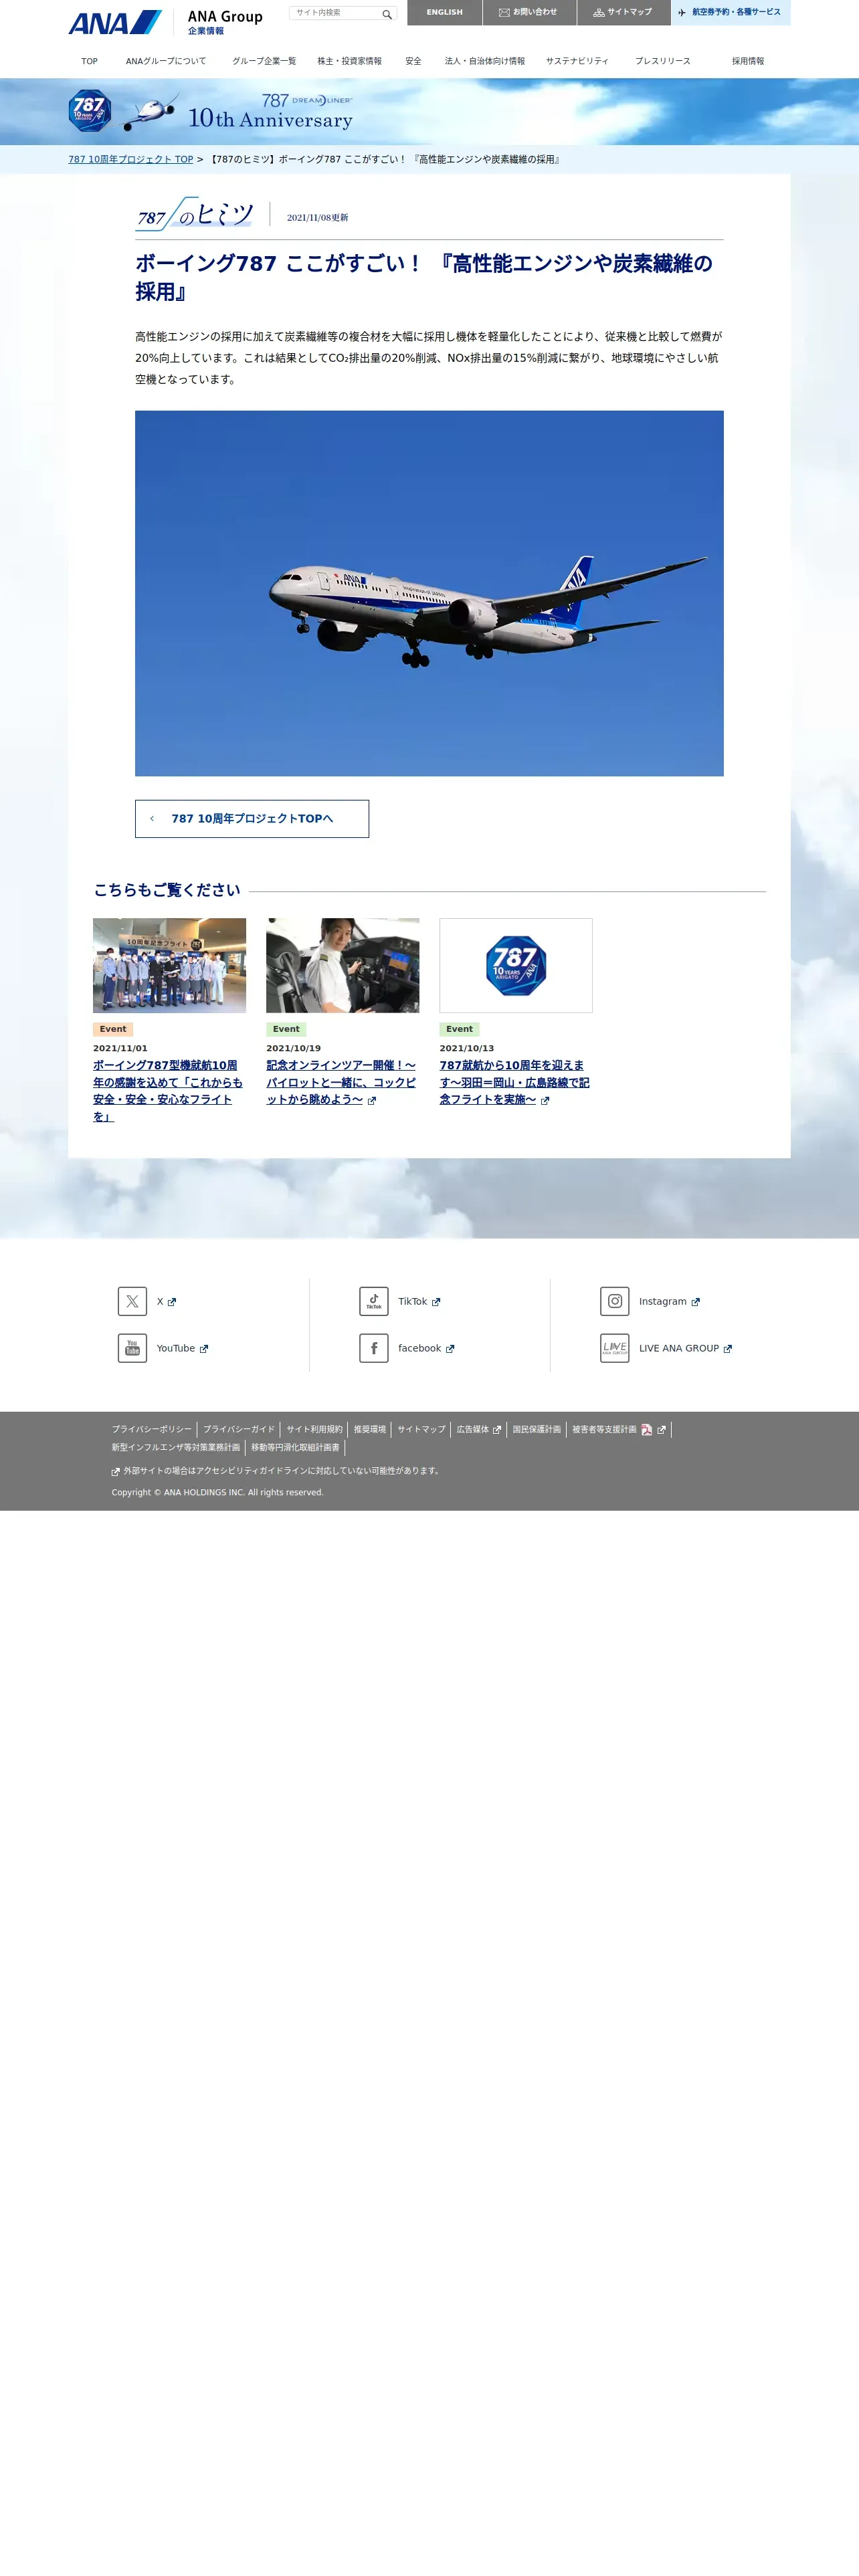Screen dimensions: 859x2576
Task: Open 安全 menu item
Action: (x=413, y=61)
